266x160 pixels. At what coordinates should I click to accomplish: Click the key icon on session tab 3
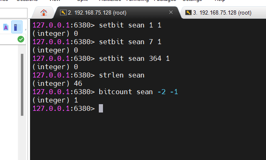click(188, 12)
